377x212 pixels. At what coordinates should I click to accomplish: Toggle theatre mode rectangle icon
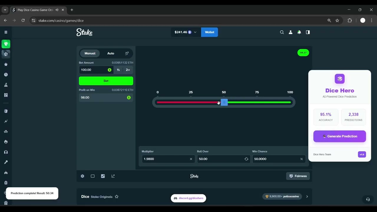[93, 176]
